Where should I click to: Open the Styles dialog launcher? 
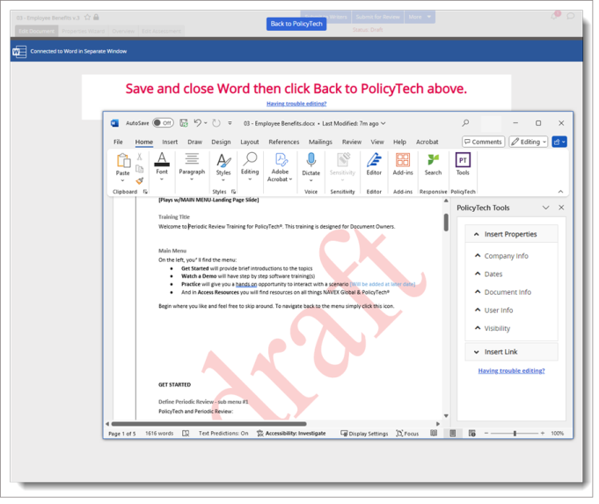pyautogui.click(x=233, y=192)
